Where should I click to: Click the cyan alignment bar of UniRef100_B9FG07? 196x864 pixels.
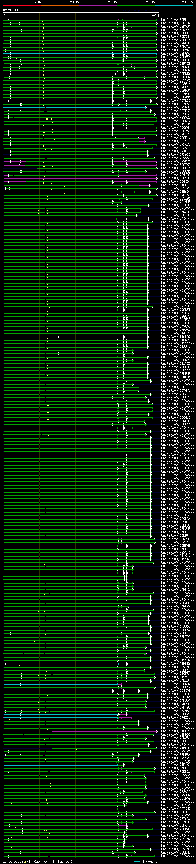pyautogui.click(x=80, y=54)
